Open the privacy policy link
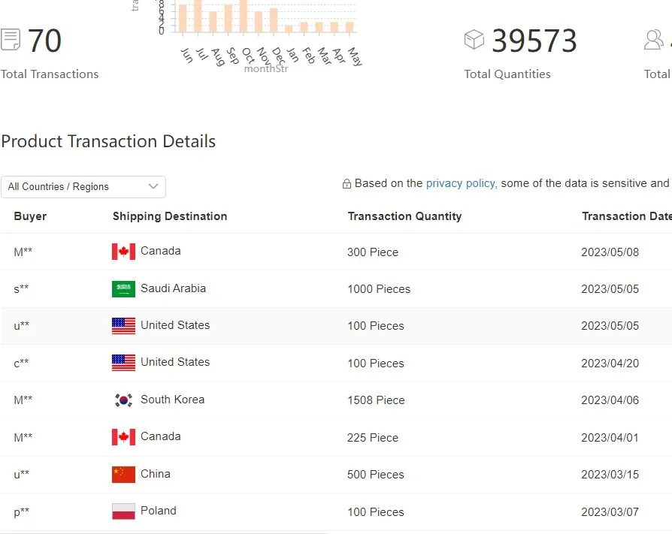This screenshot has height=534, width=672. [460, 183]
